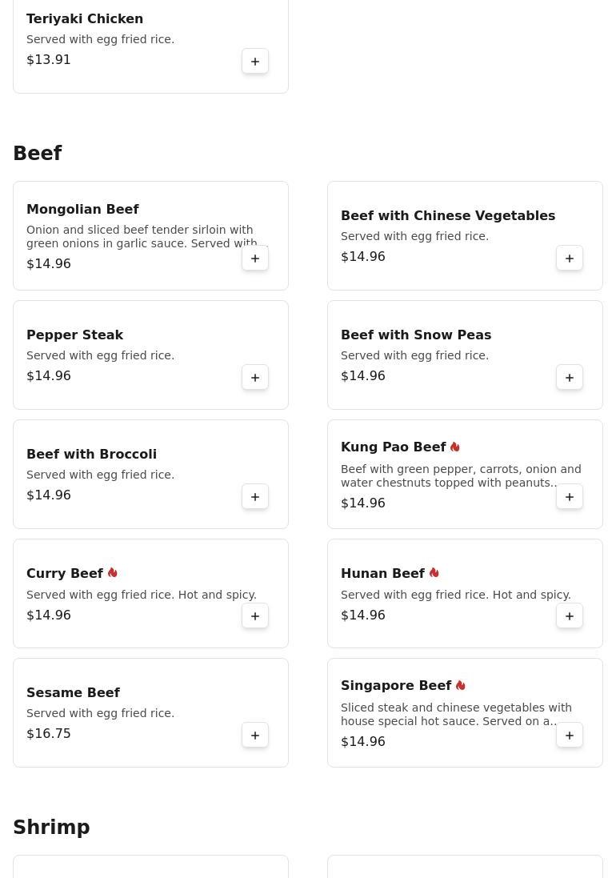Open the Sesame Beef item card title
616x878 pixels.
(74, 692)
